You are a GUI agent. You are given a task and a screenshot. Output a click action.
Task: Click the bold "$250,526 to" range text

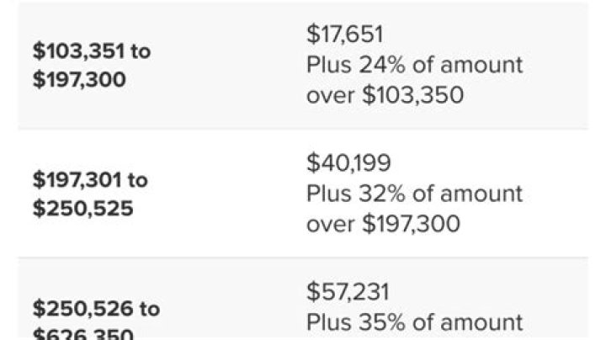pos(96,308)
